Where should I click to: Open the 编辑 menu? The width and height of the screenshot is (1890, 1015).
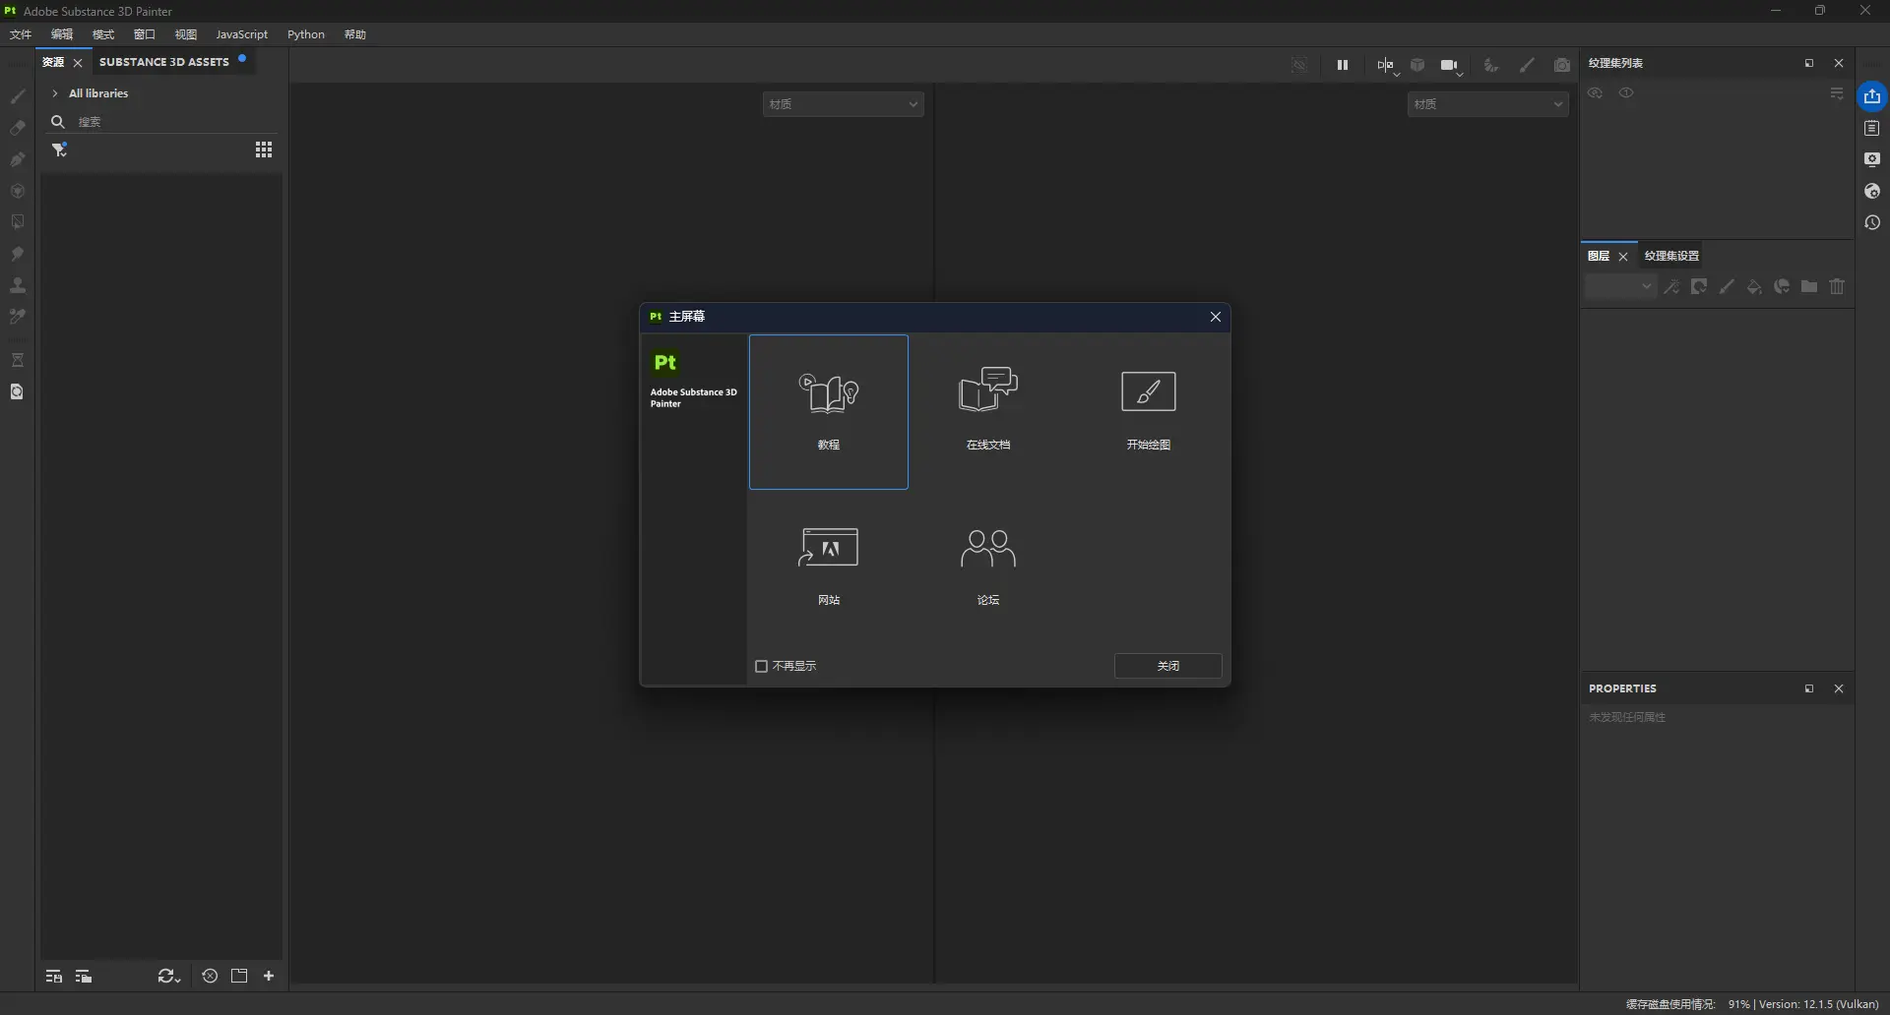[62, 34]
